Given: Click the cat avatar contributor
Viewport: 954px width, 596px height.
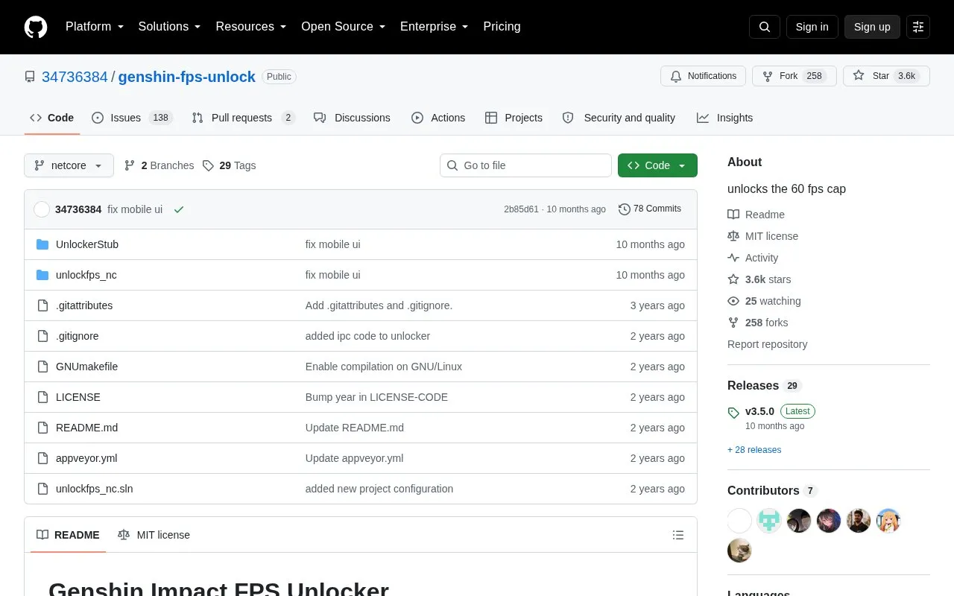Looking at the screenshot, I should [x=739, y=551].
